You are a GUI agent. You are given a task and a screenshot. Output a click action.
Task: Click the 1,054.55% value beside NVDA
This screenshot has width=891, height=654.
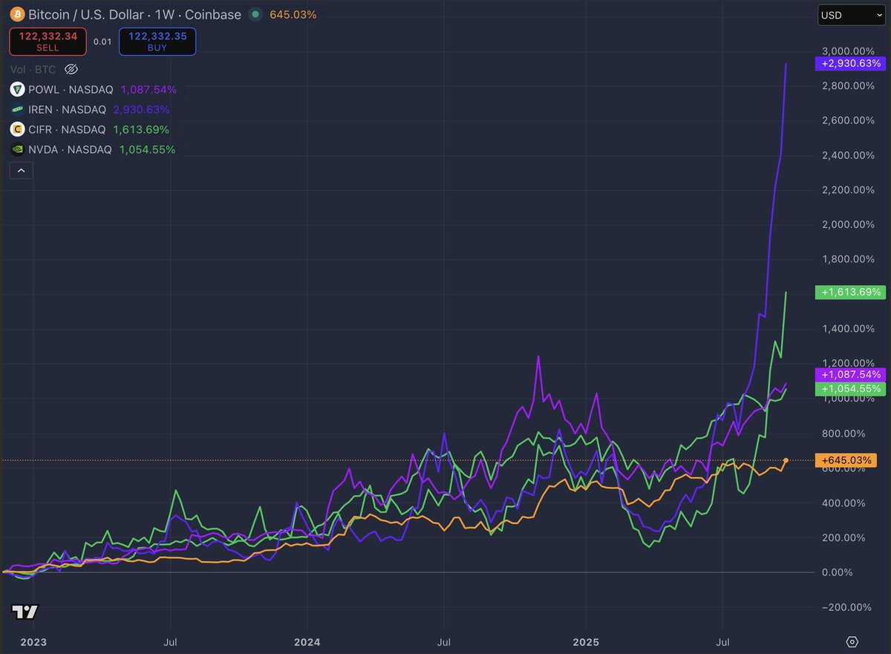(147, 149)
